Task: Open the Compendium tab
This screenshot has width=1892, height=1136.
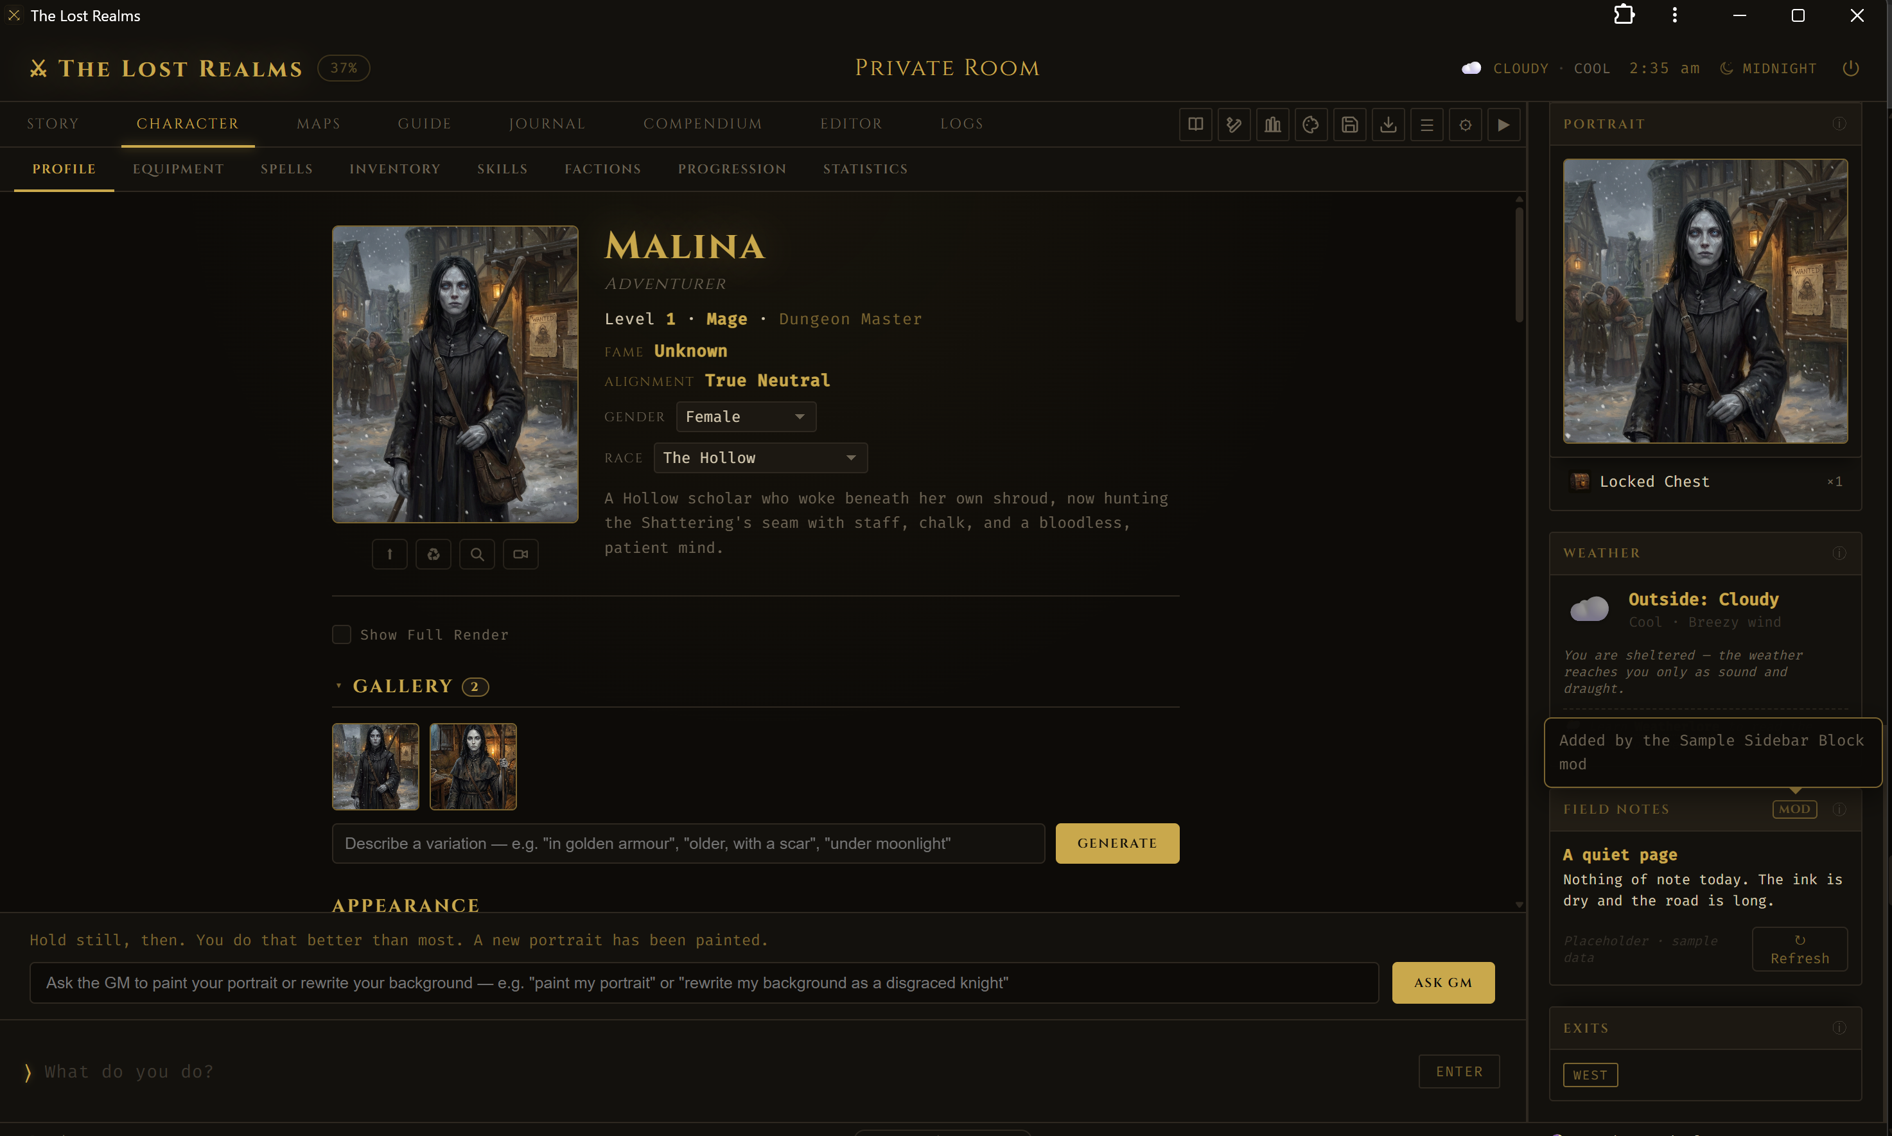Action: pos(703,124)
